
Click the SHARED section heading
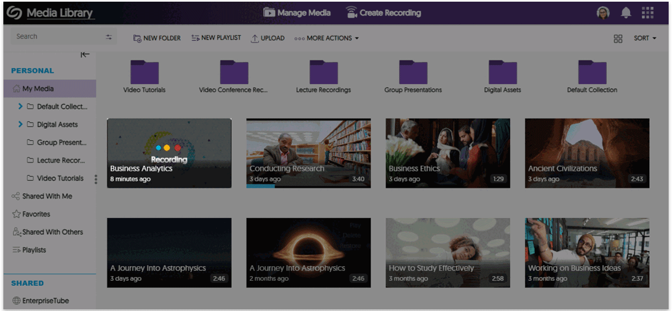point(27,283)
